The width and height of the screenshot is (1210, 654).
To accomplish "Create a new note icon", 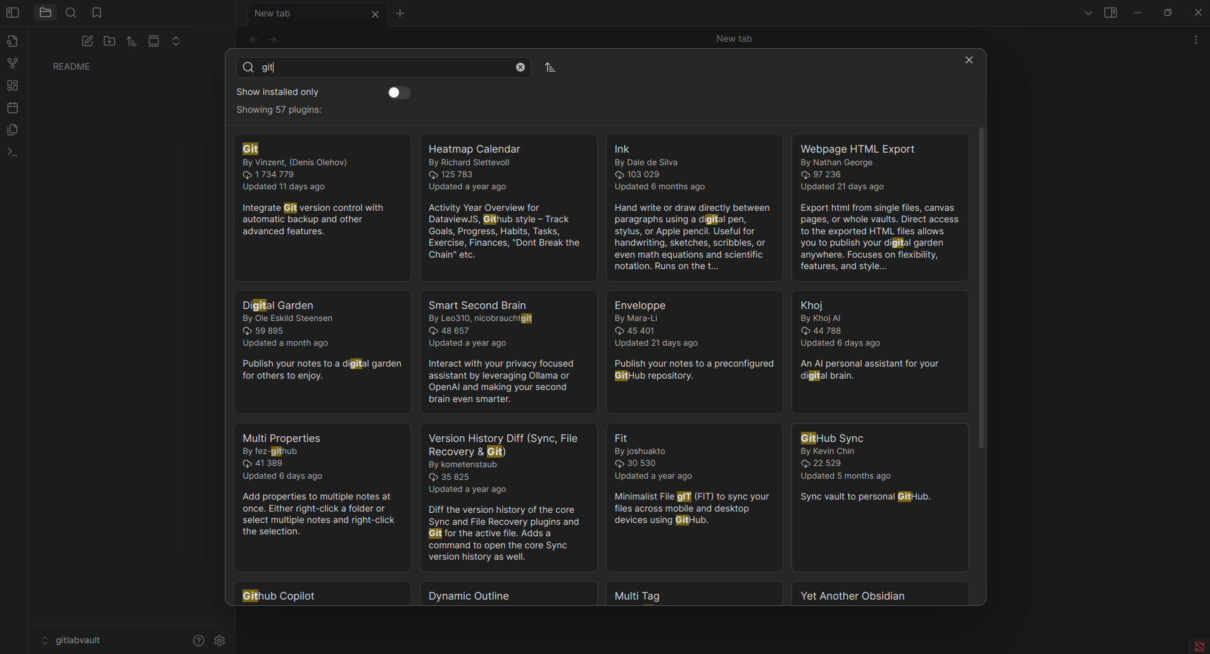I will pos(87,41).
